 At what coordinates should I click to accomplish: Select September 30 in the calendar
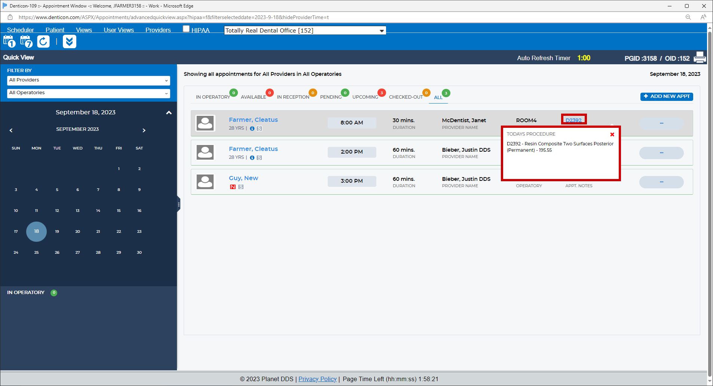(x=139, y=253)
